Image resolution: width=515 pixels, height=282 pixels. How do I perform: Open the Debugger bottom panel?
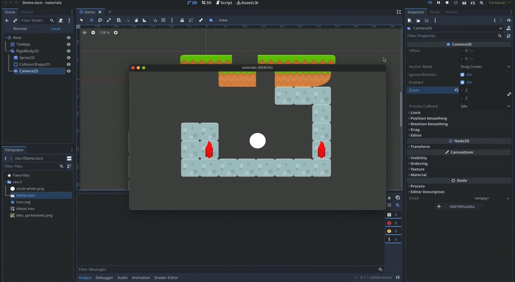pyautogui.click(x=104, y=278)
